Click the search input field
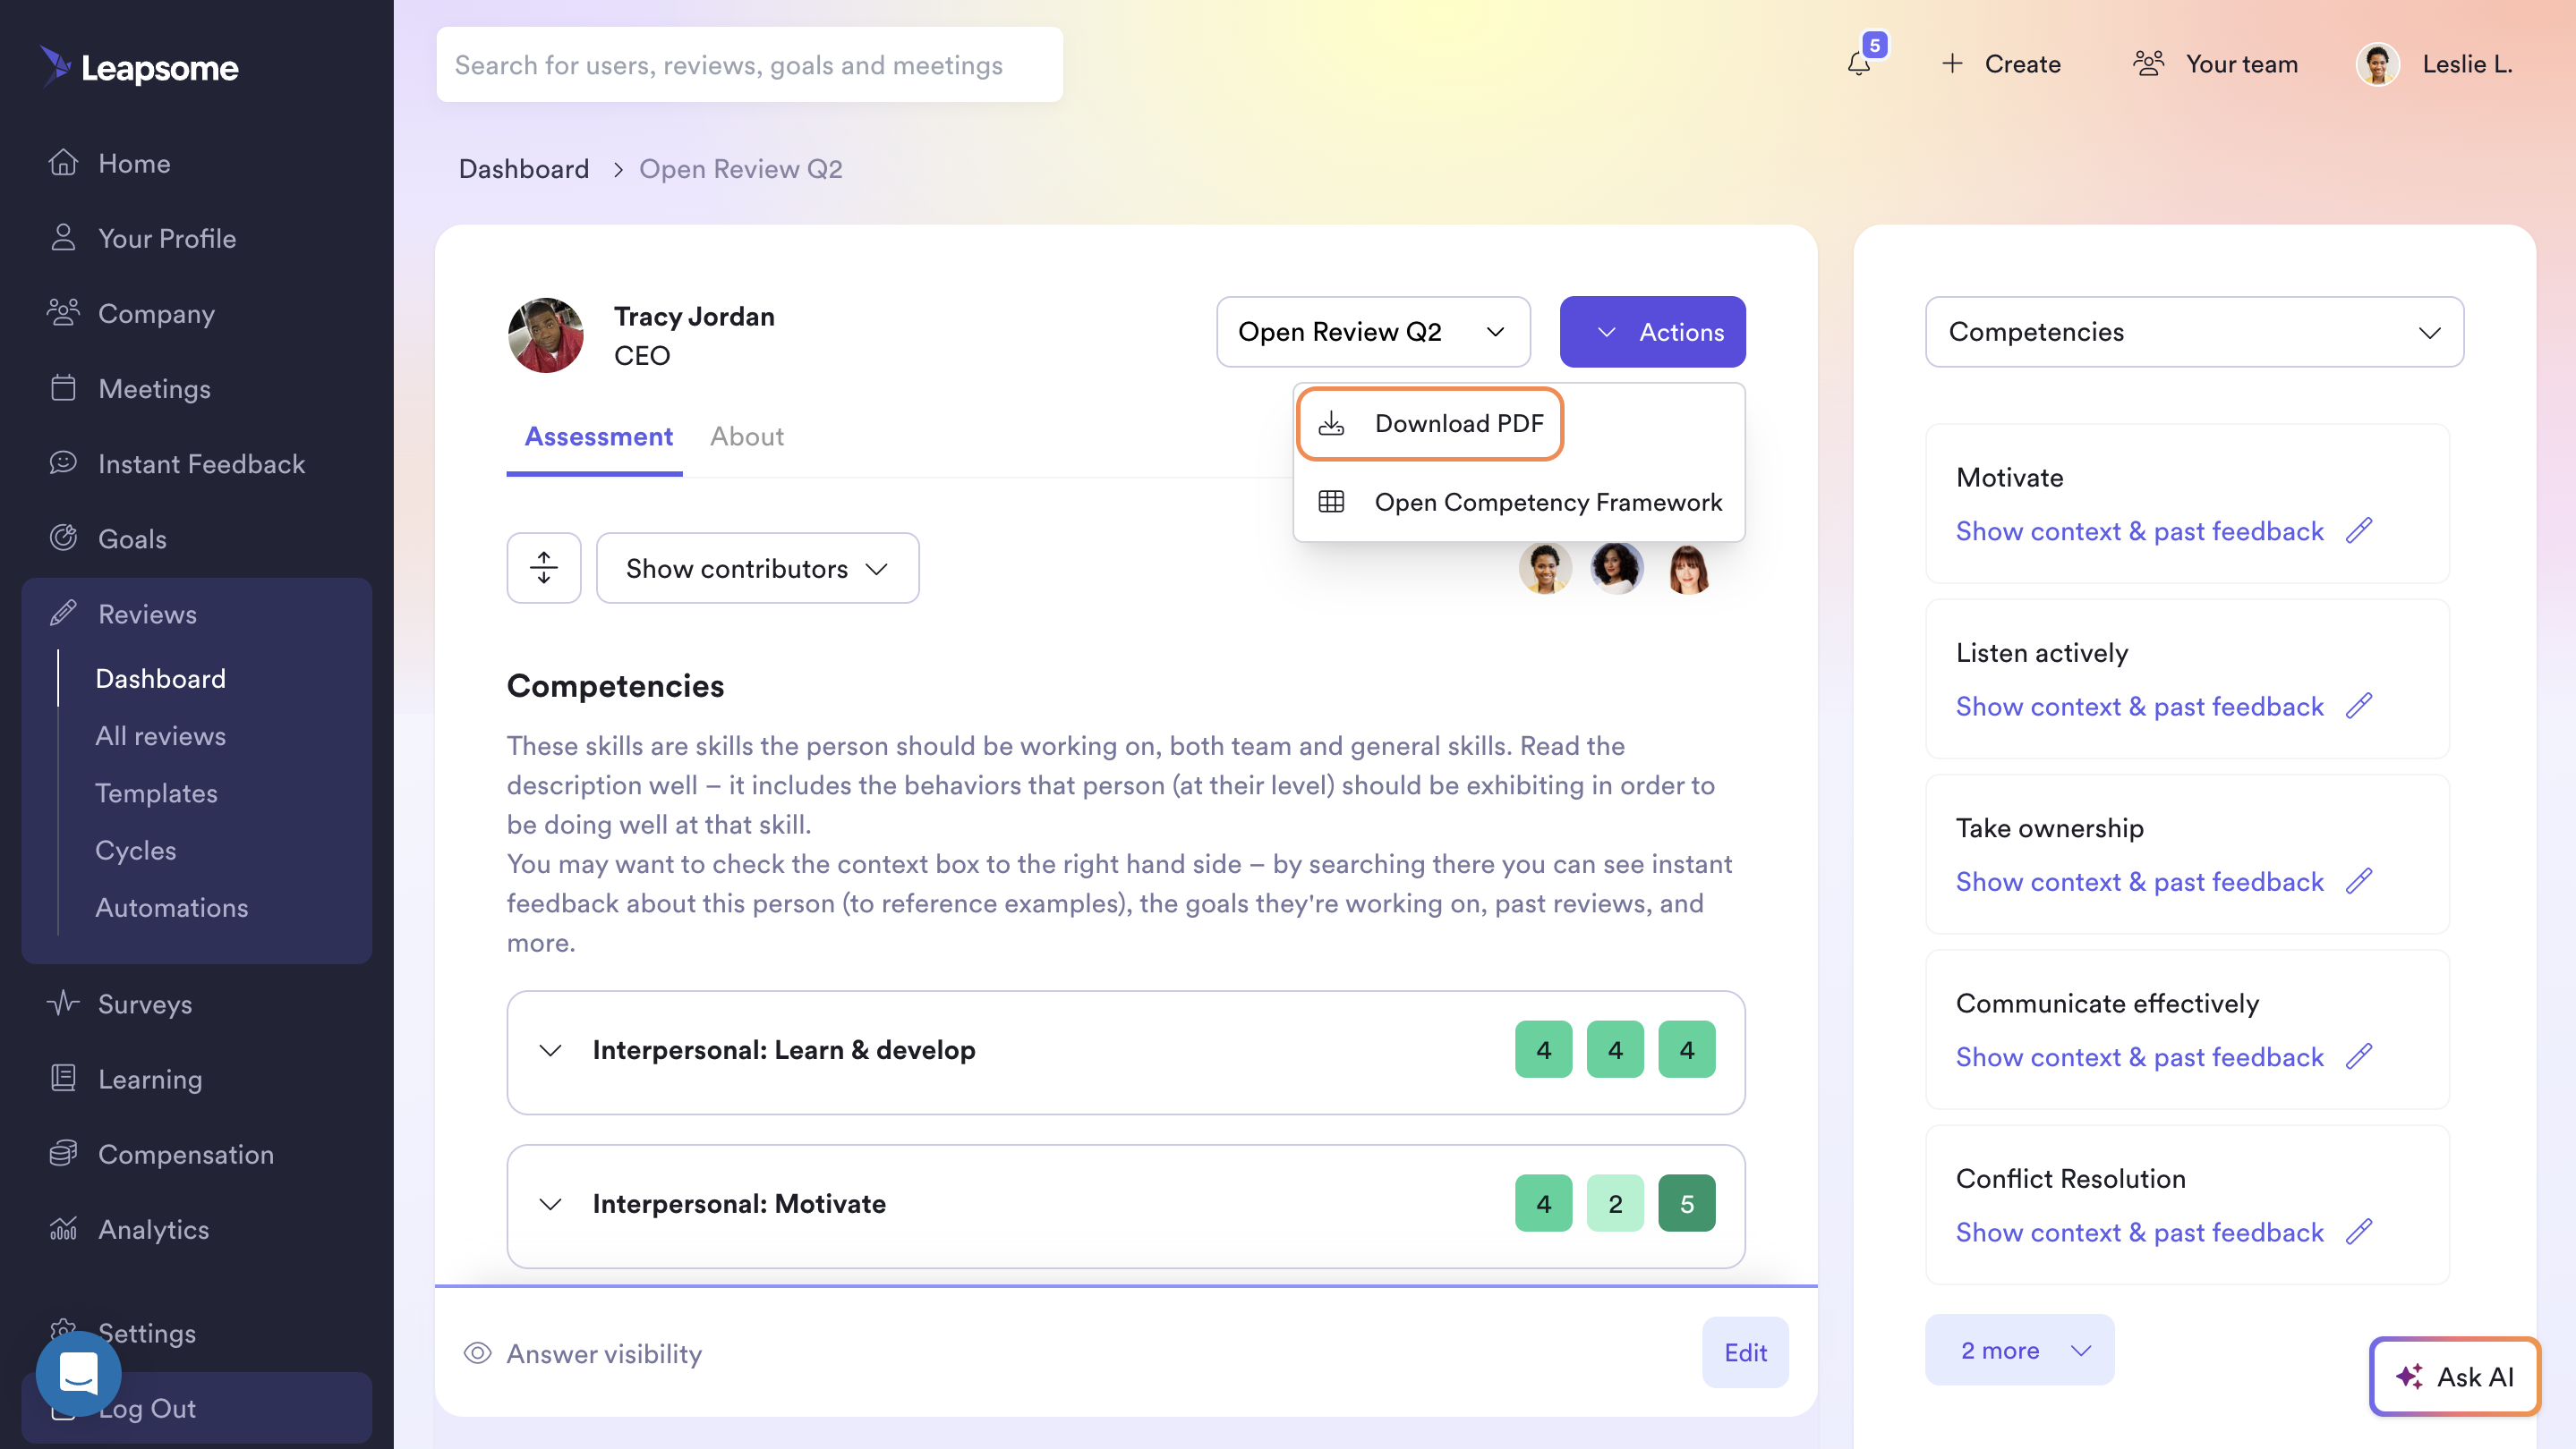 749,64
